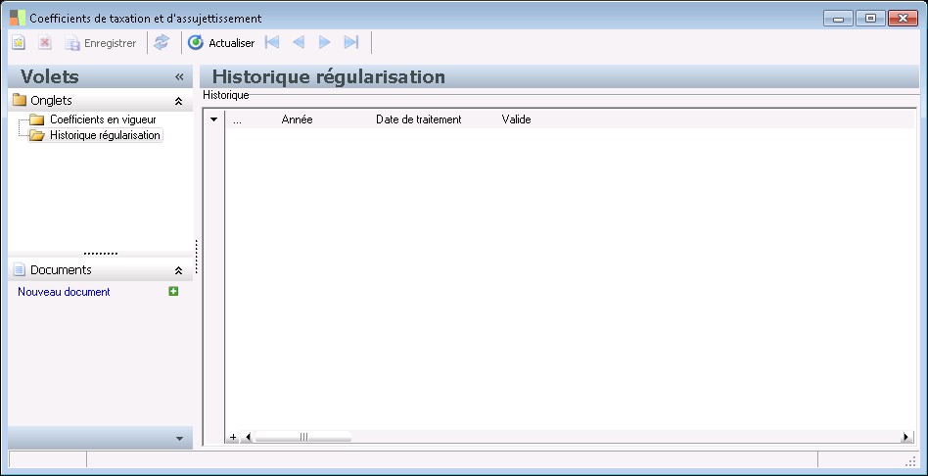Viewport: 928px width, 476px height.
Task: Click the New record toolbar icon
Action: [19, 43]
